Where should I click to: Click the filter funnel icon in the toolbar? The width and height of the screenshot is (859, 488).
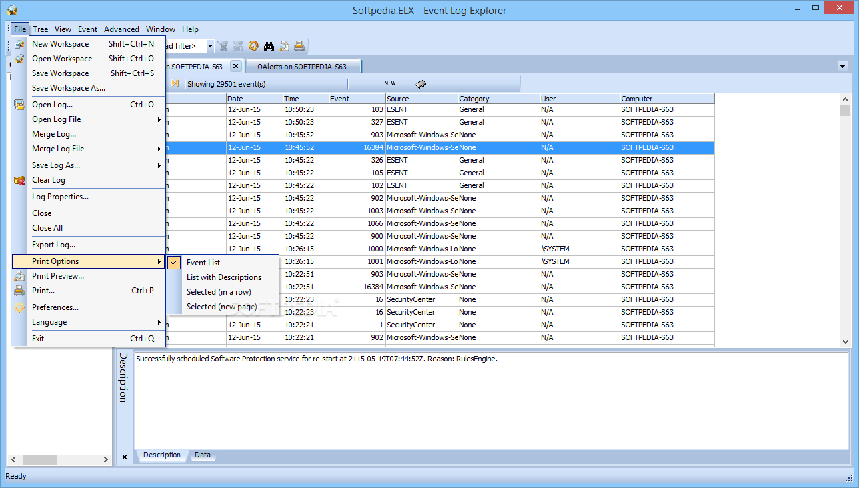[x=223, y=46]
